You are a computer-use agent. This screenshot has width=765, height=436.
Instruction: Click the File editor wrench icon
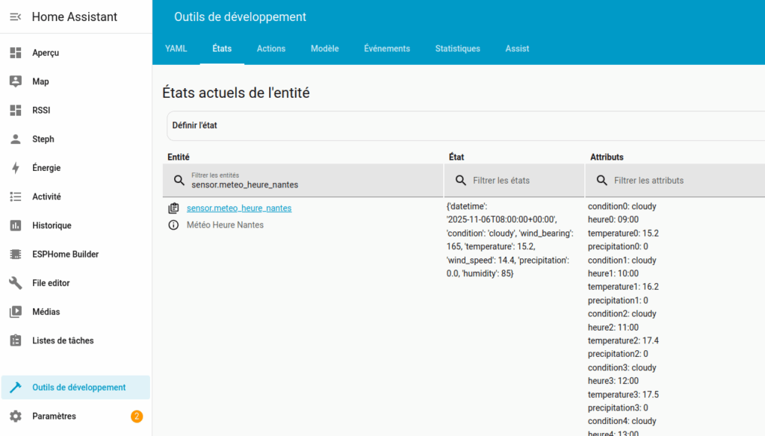[16, 283]
